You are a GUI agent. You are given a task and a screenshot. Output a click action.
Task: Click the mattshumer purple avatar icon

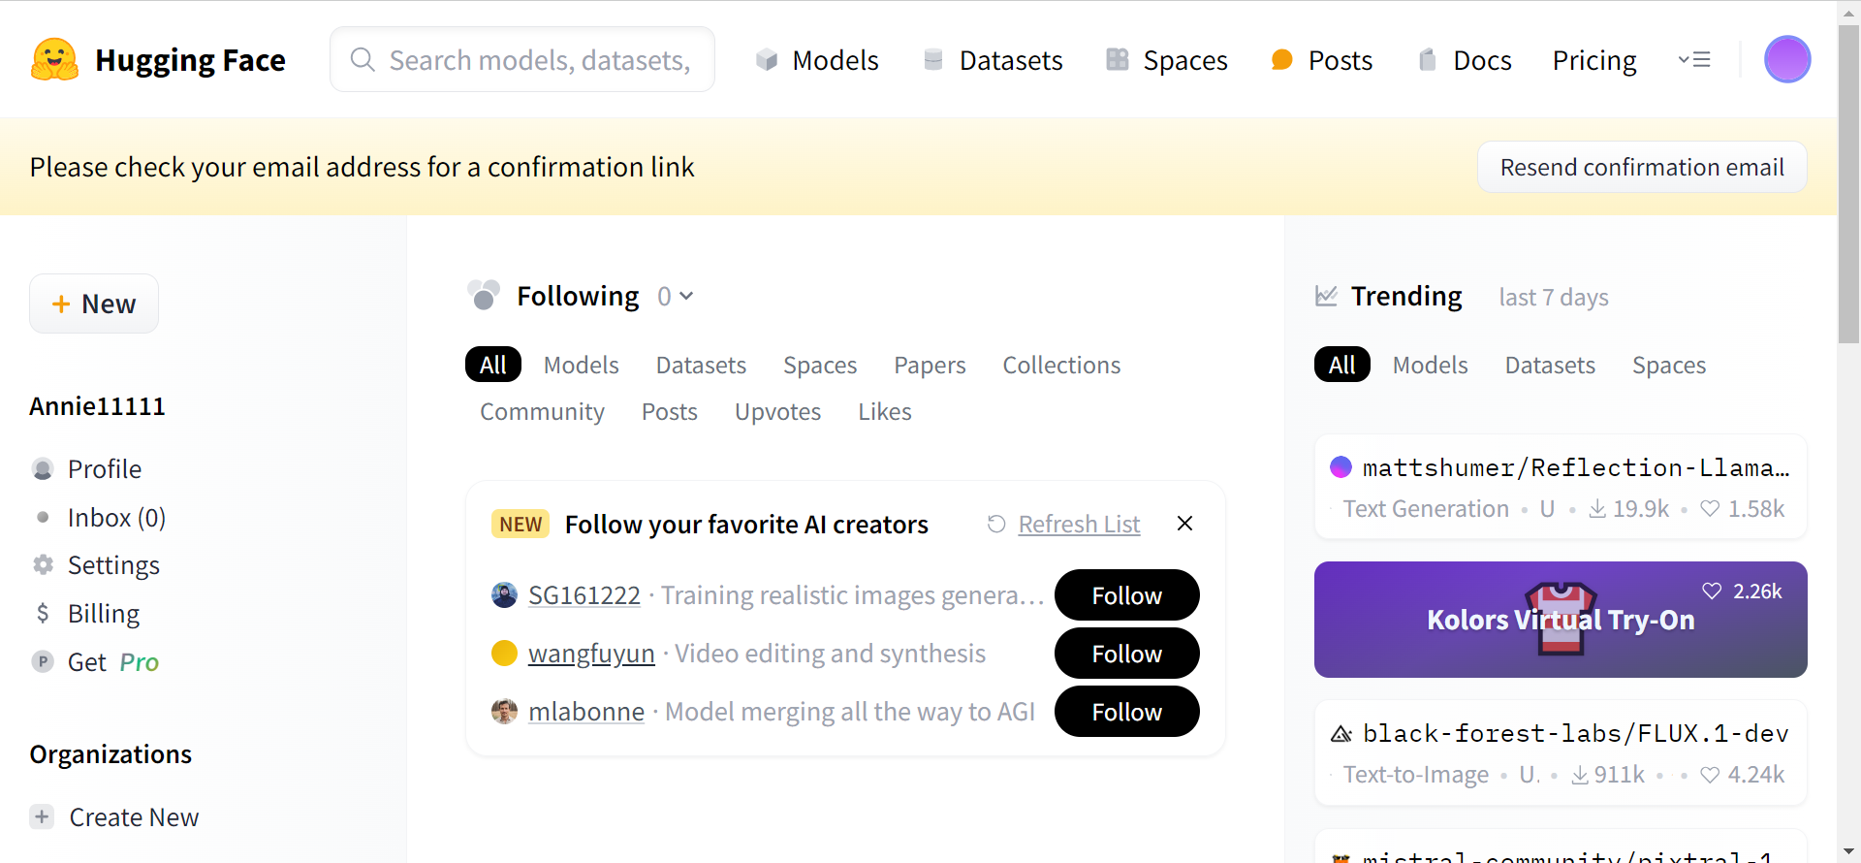(x=1341, y=467)
